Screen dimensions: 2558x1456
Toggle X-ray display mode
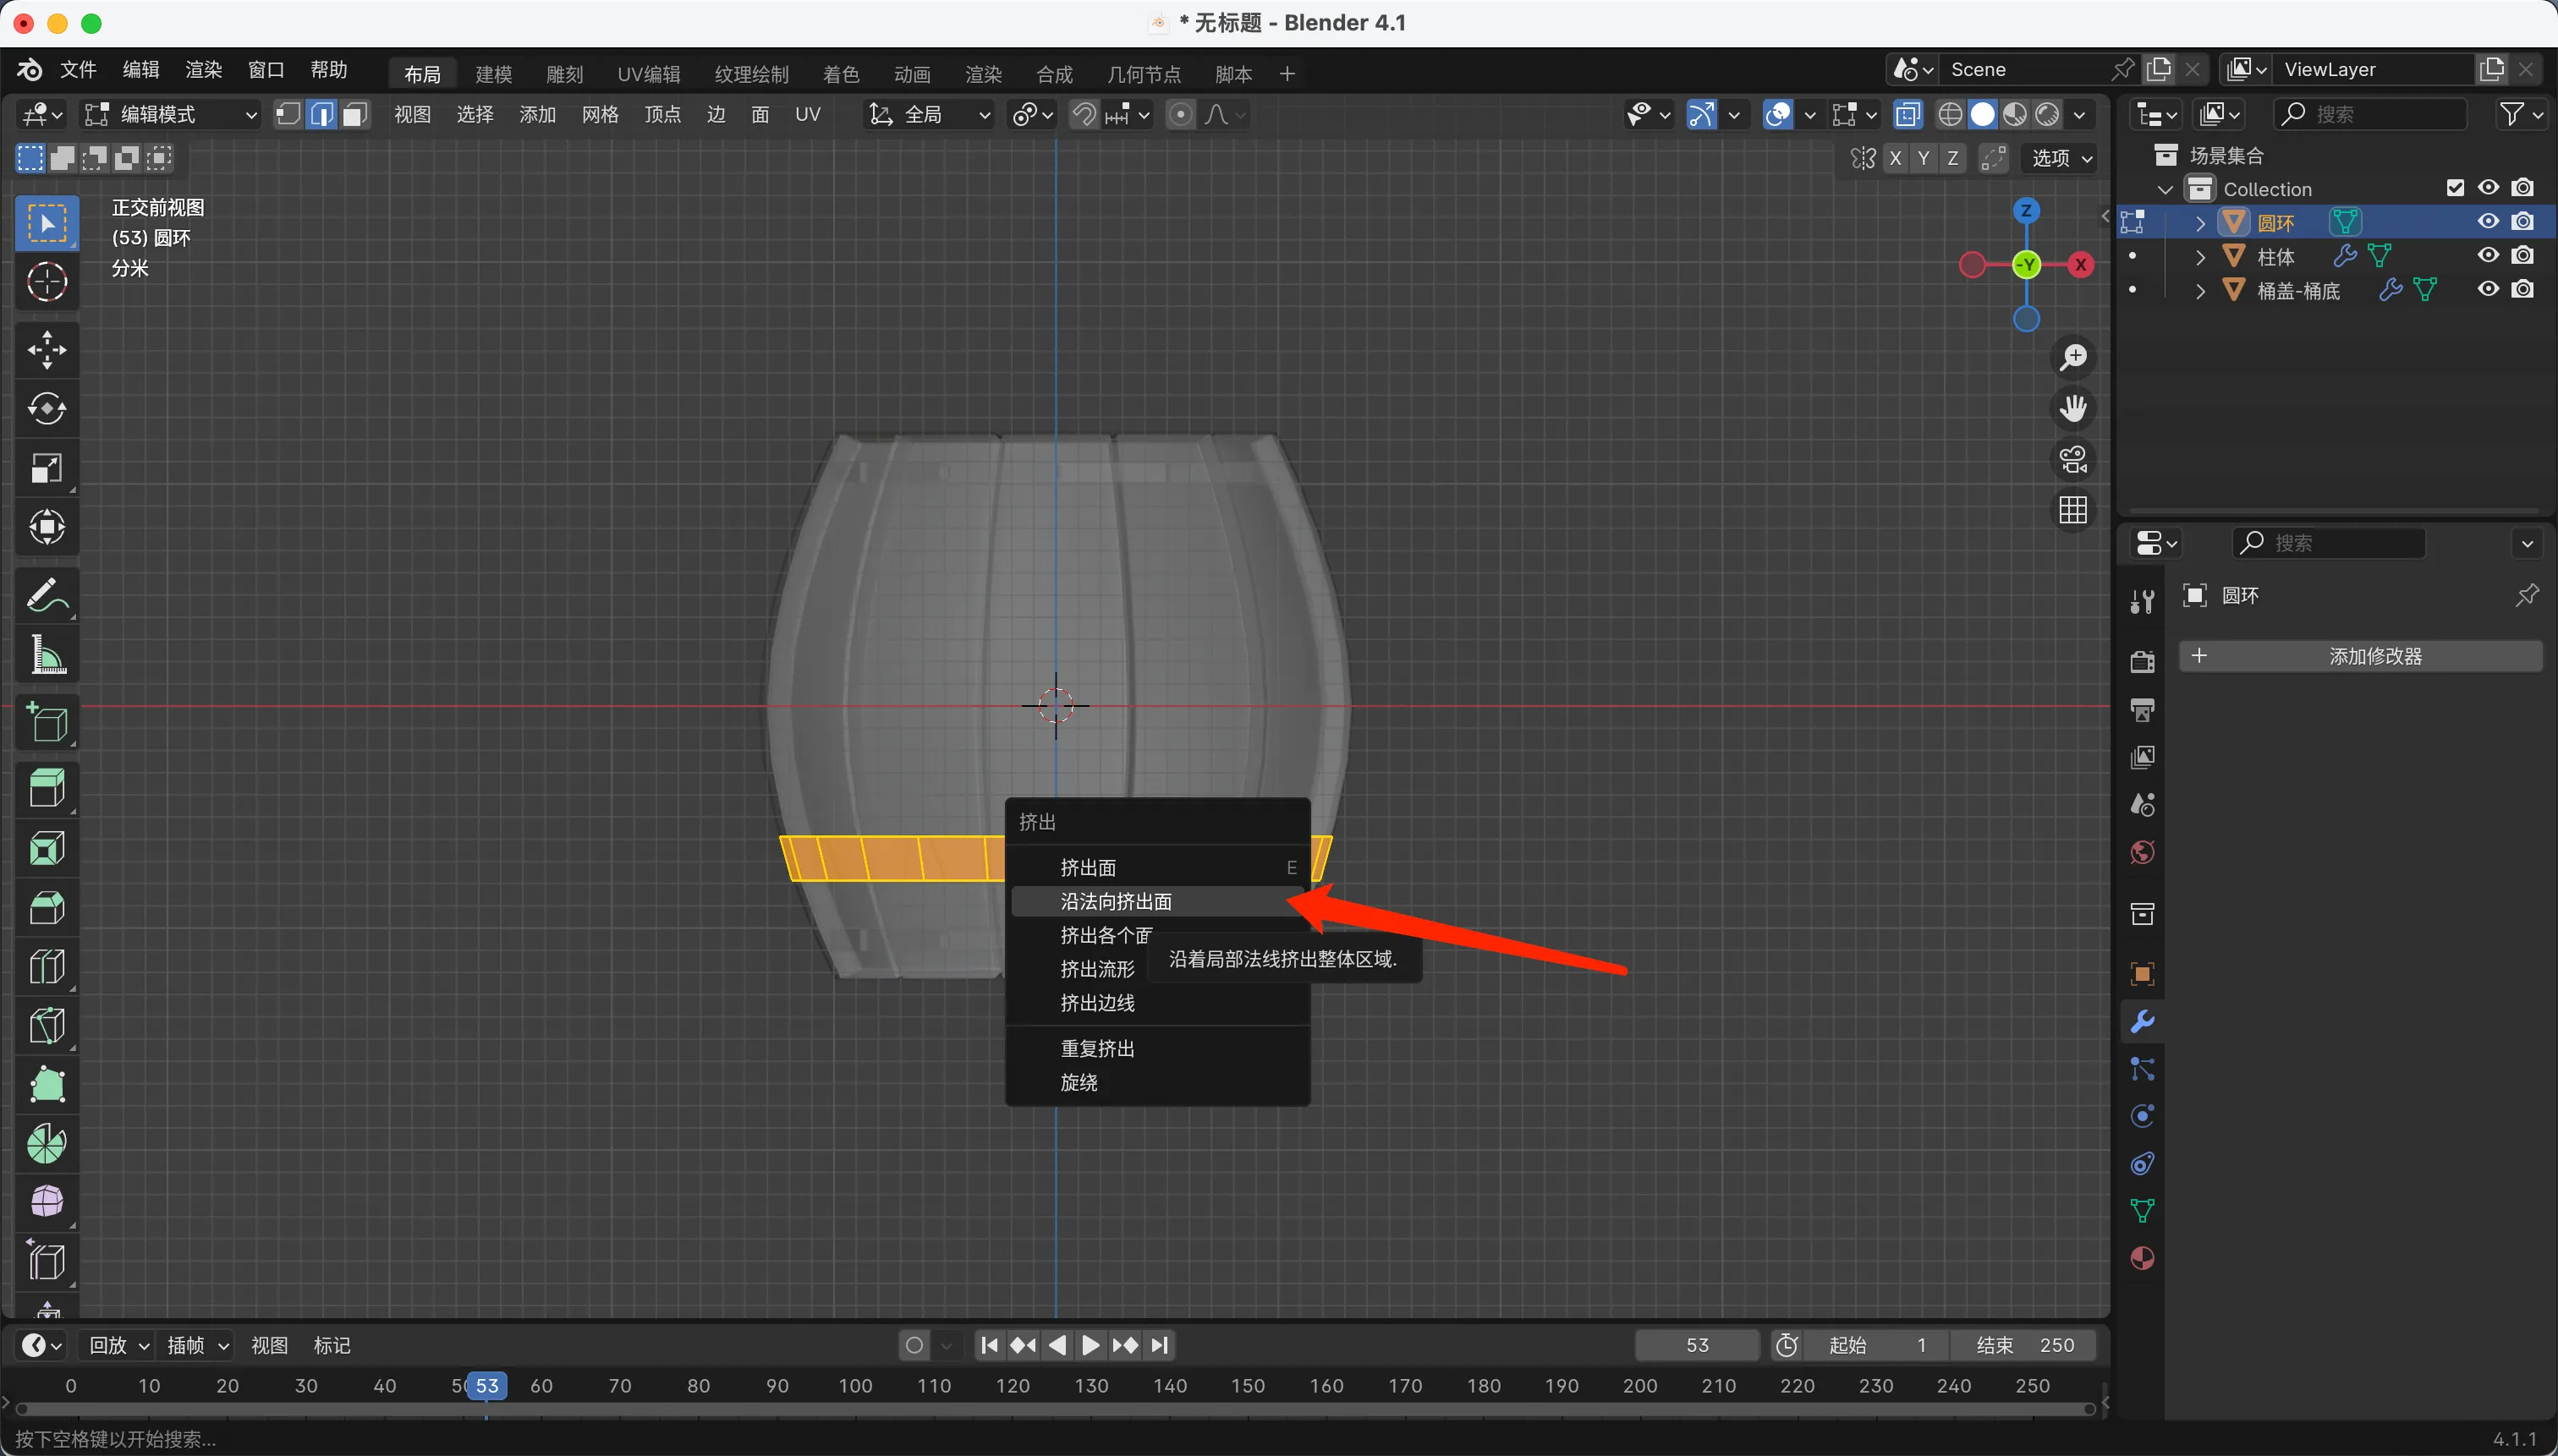[x=1908, y=115]
